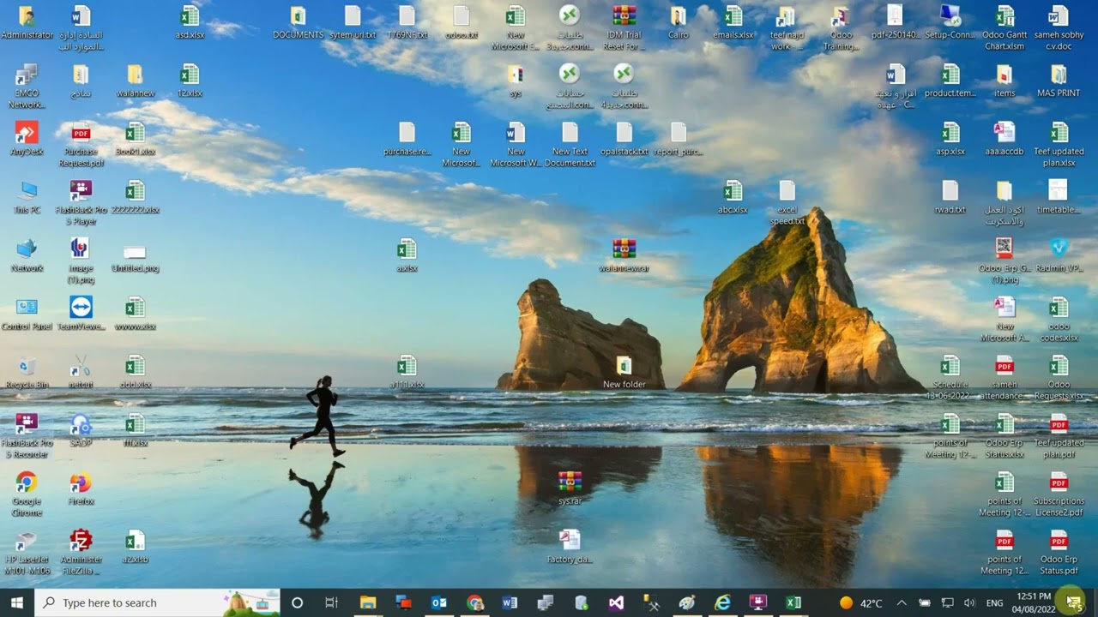Select the Odoo Requests.xlsx file
The image size is (1098, 617).
click(1059, 377)
